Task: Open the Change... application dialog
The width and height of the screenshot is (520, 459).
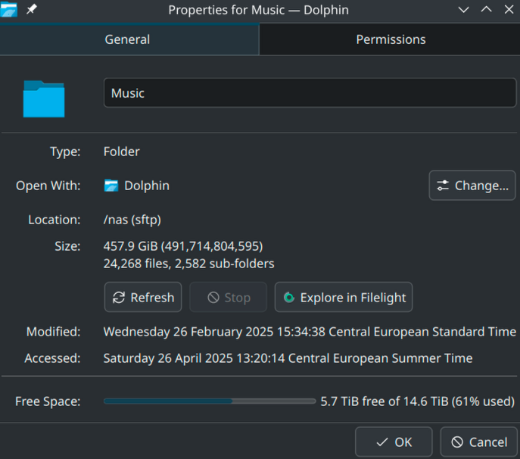Action: click(472, 186)
